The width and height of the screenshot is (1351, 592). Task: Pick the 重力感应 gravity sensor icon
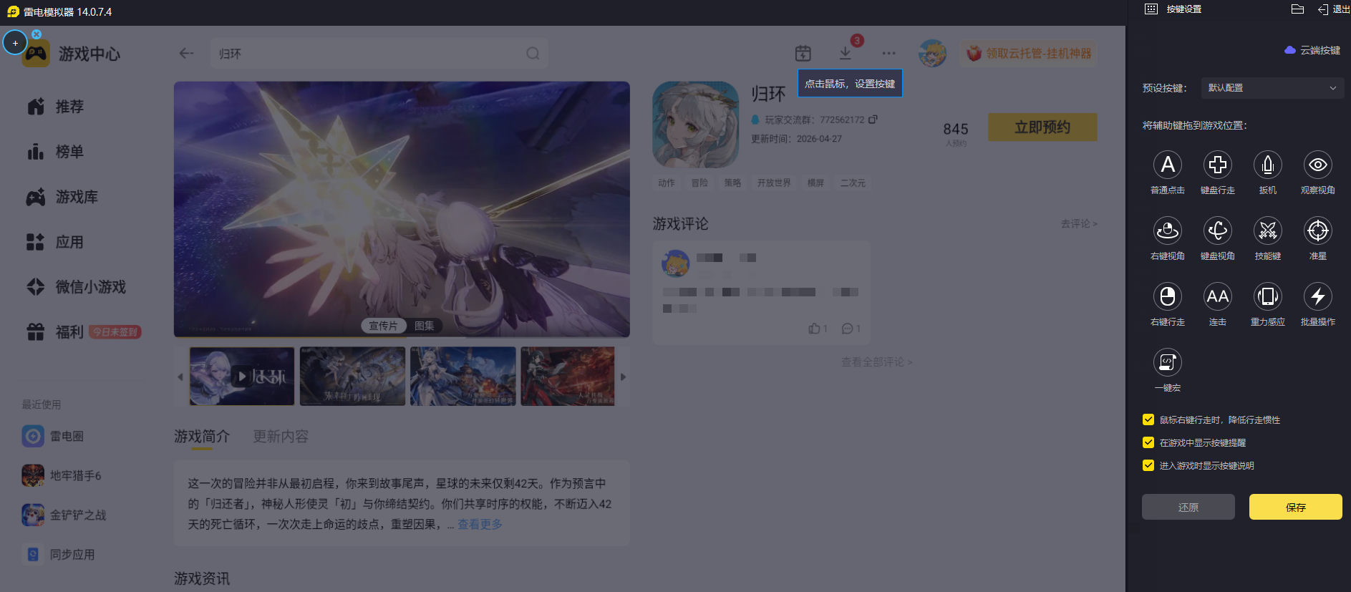(1268, 297)
